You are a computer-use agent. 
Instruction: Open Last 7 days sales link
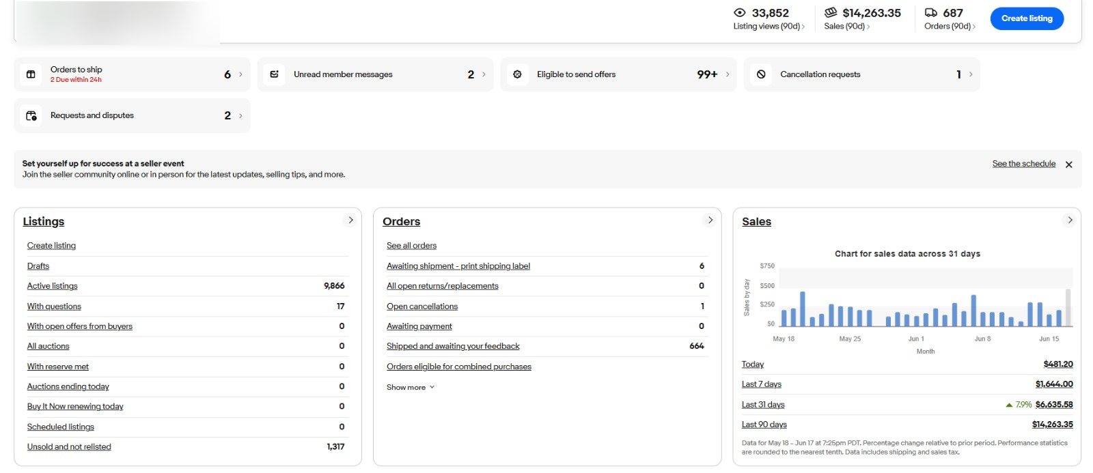click(762, 384)
